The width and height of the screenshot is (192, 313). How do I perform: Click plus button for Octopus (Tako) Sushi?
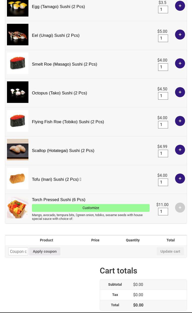click(x=180, y=92)
